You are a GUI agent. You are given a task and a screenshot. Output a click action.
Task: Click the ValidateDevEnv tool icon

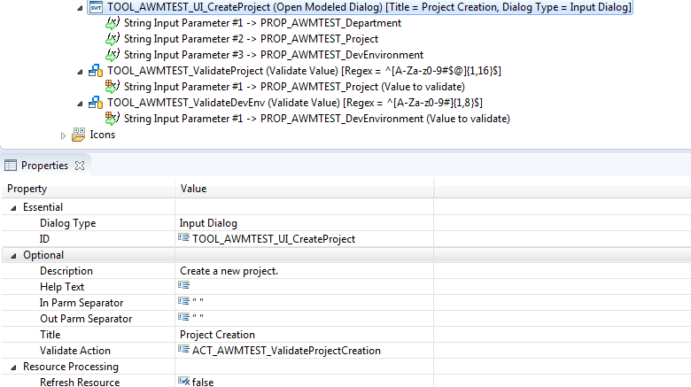coord(96,103)
